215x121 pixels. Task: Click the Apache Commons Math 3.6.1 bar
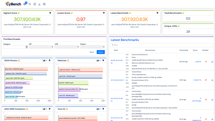point(69,89)
